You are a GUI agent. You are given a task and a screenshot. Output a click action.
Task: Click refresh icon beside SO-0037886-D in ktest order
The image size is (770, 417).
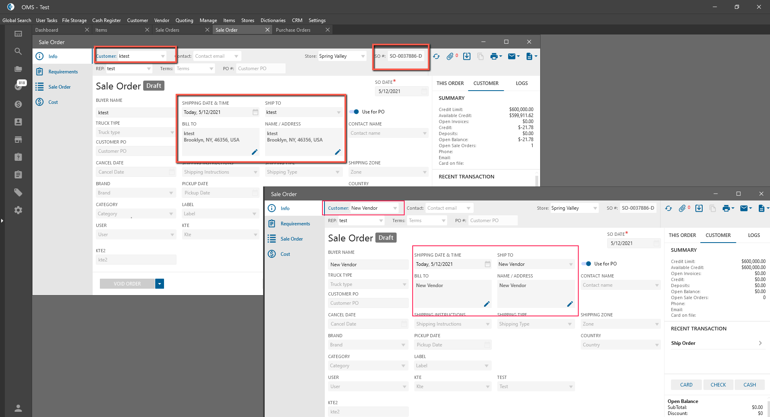point(436,57)
